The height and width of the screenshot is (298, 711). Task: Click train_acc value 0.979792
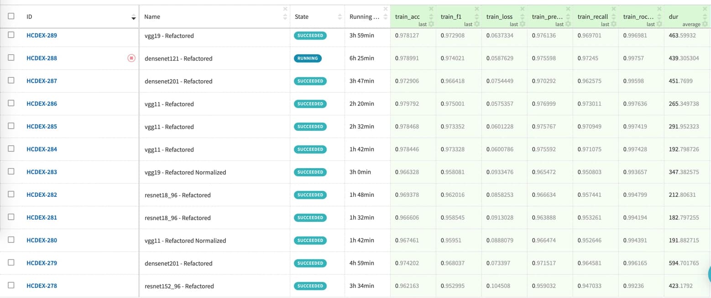click(x=407, y=103)
